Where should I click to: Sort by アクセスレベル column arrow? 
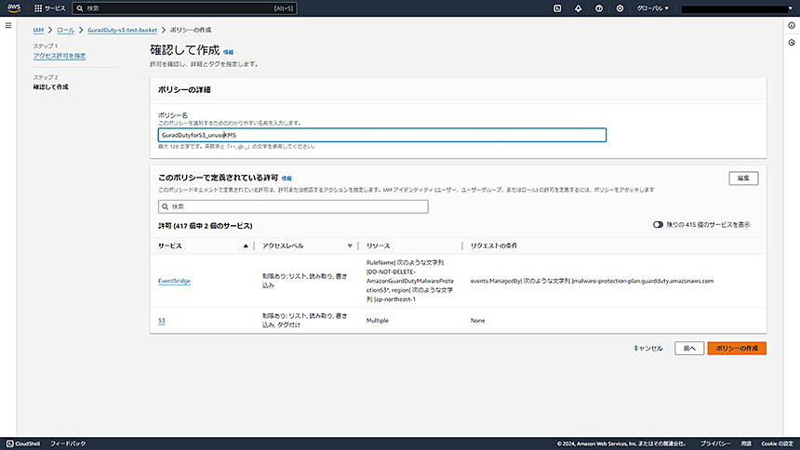pyautogui.click(x=350, y=245)
